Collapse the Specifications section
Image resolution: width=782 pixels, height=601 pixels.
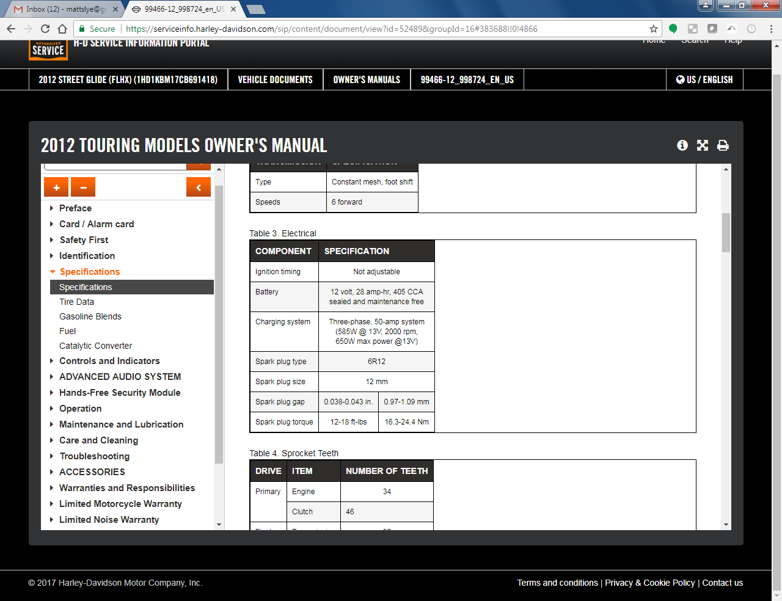coord(89,272)
